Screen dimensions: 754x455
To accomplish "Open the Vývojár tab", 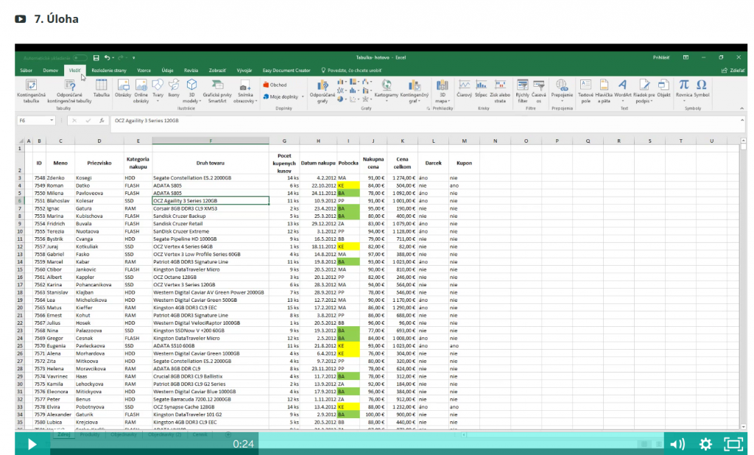I will [244, 70].
